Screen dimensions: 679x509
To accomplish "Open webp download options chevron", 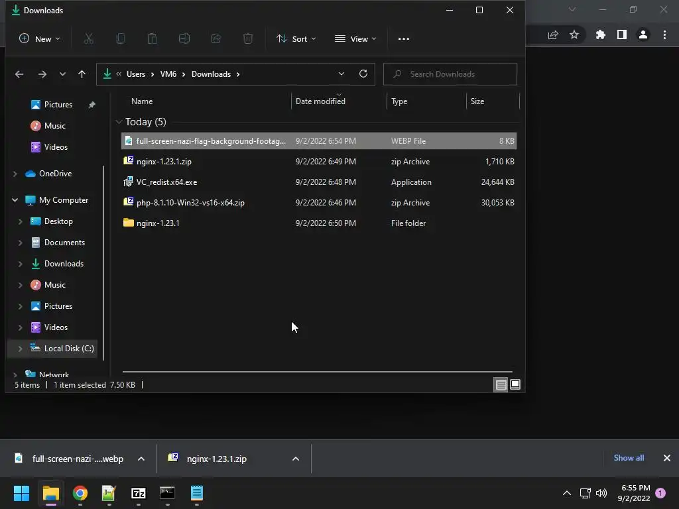I will (141, 459).
